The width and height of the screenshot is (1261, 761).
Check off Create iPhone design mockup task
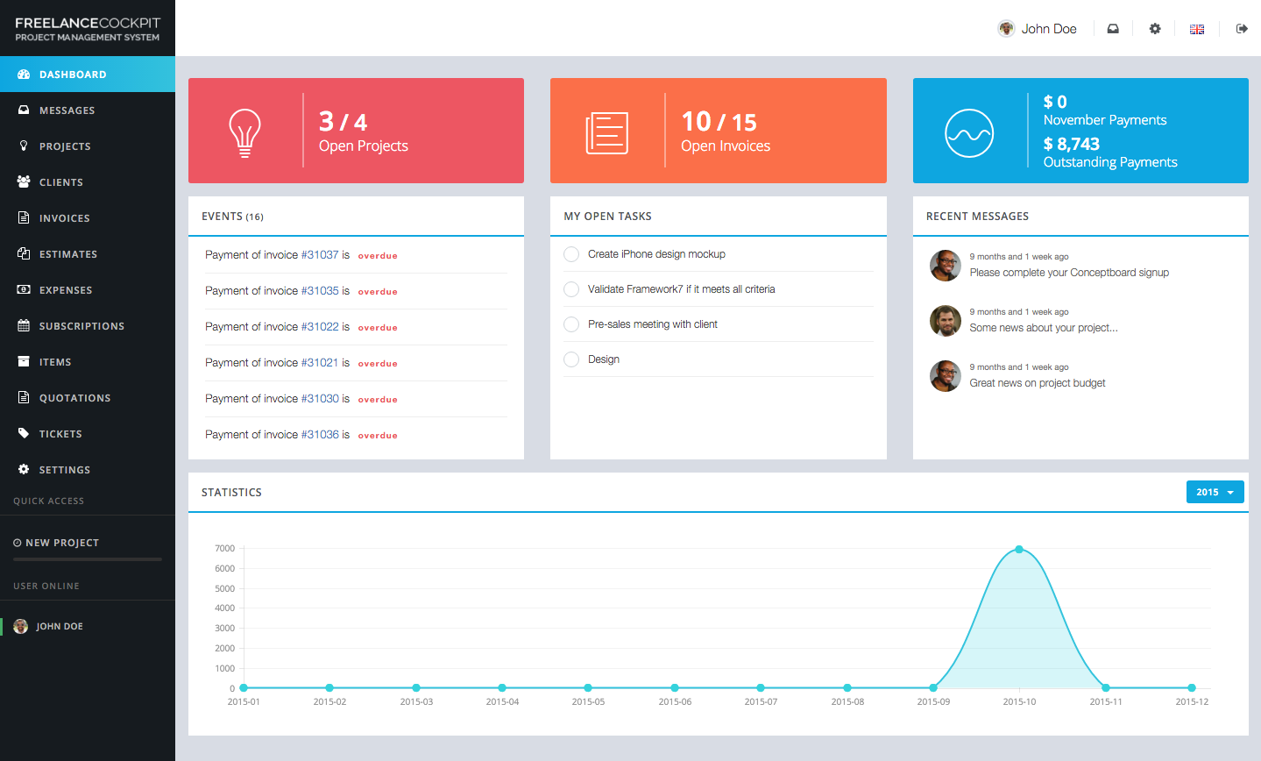coord(571,254)
